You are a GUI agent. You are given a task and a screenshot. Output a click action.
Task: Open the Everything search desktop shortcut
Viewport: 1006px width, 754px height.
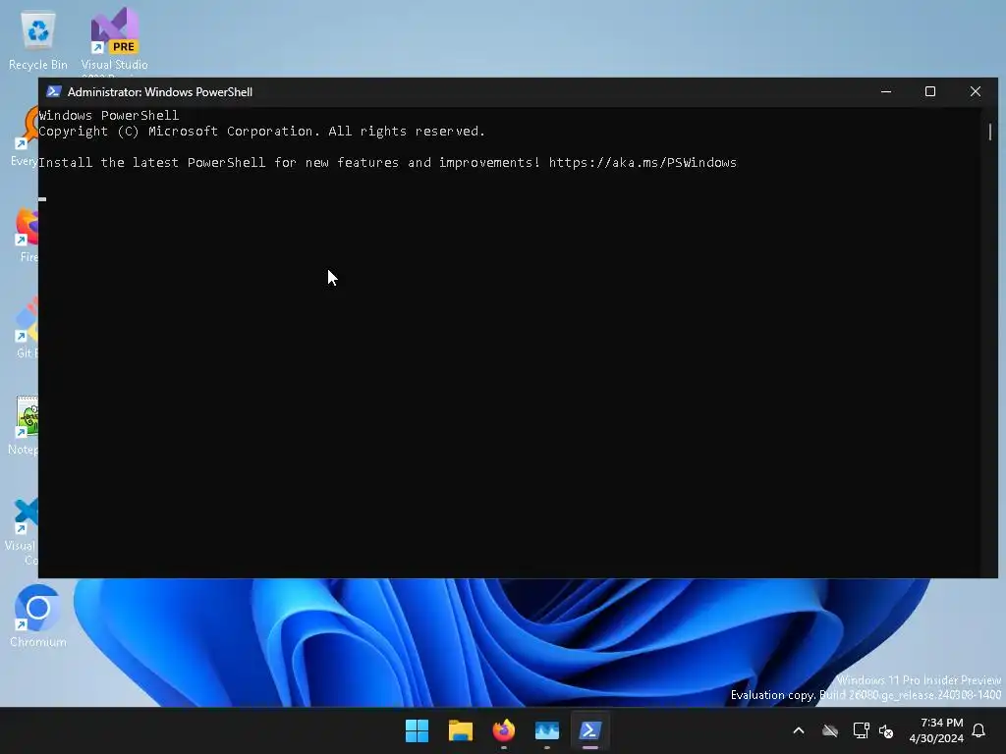(x=26, y=137)
